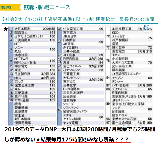
Task: Select the 三井物産 104 row
Action: 32,96
